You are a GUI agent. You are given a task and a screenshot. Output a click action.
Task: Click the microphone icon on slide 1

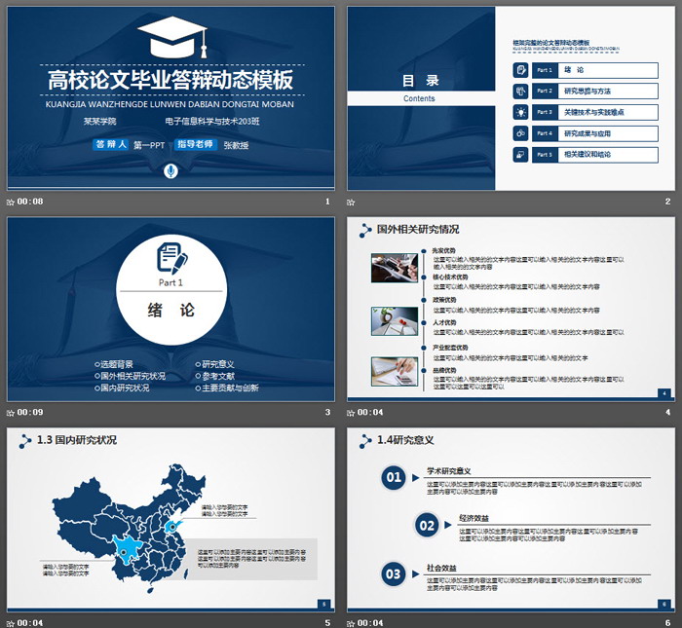(170, 171)
